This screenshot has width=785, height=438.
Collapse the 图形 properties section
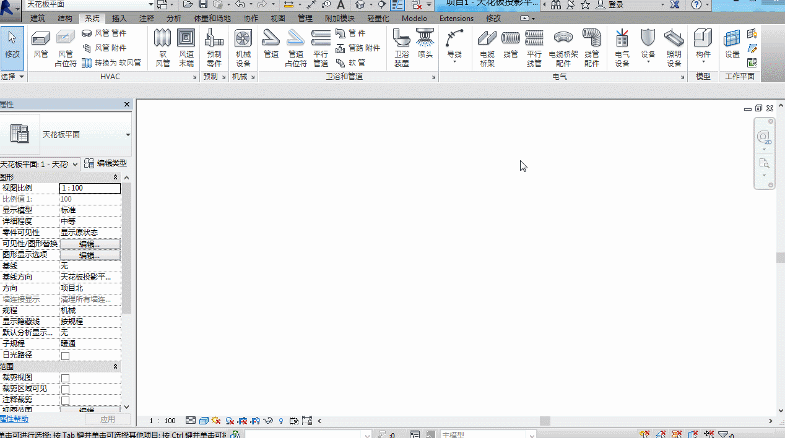pyautogui.click(x=115, y=178)
